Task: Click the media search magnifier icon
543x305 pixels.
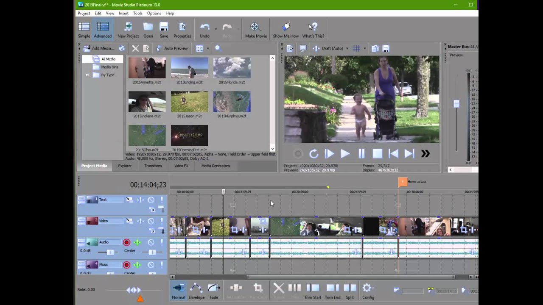Action: [x=218, y=48]
